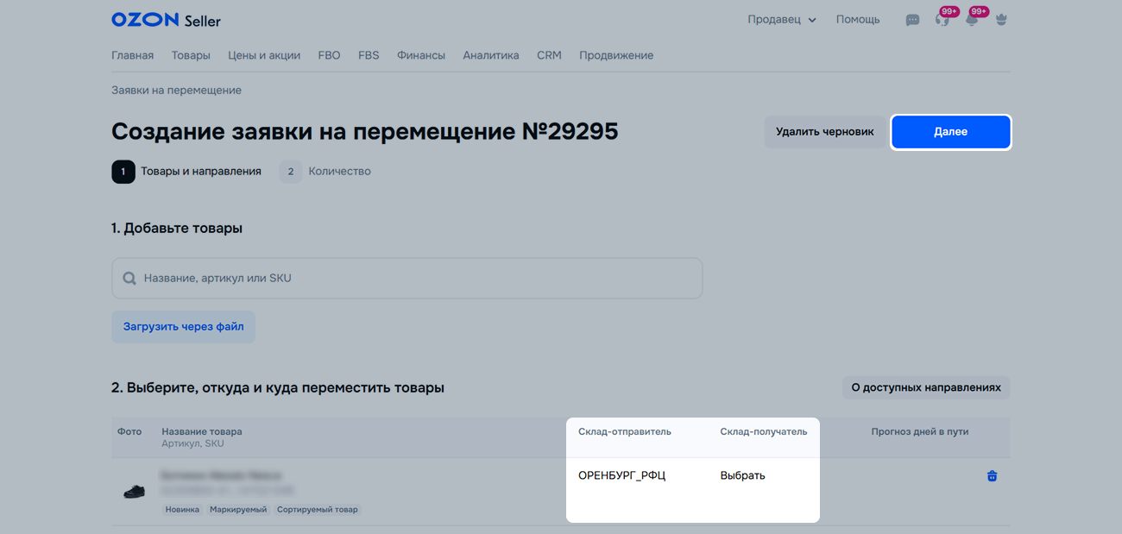Open the Аналитика menu

[490, 55]
